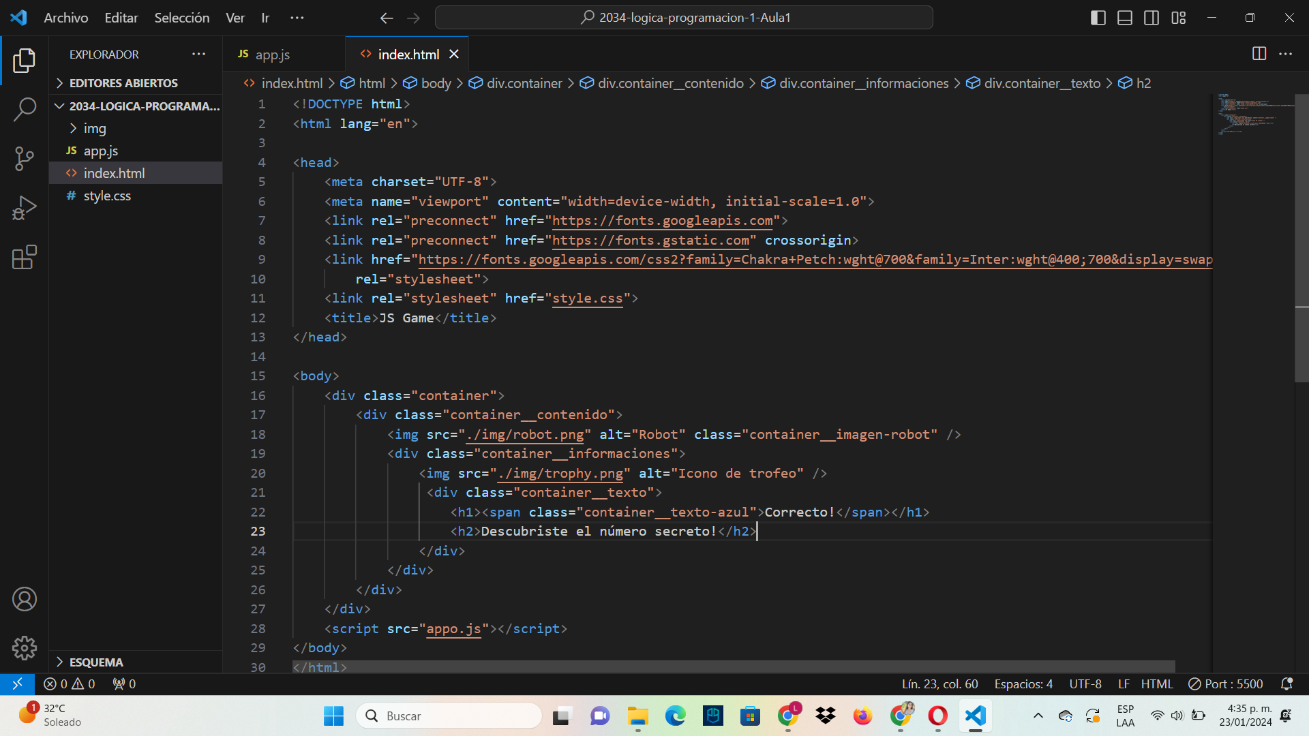Viewport: 1309px width, 736px height.
Task: Click breadcrumb body element
Action: pyautogui.click(x=427, y=83)
